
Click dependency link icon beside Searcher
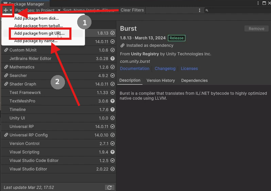6,75
